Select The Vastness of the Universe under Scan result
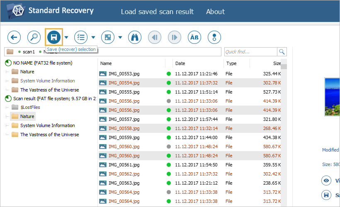This screenshot has height=207, width=340. pos(49,135)
